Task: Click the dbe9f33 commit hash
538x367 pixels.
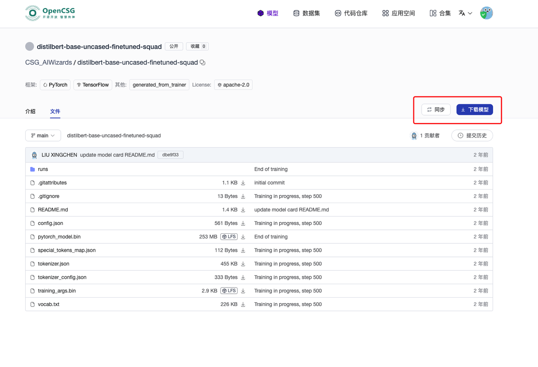Action: (x=170, y=155)
